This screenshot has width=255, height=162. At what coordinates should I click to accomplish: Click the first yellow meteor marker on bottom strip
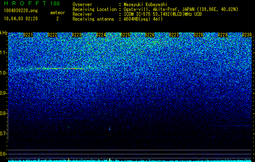pyautogui.click(x=69, y=160)
